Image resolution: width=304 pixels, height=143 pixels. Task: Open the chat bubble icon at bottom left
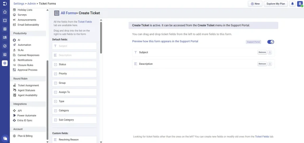coord(5,138)
